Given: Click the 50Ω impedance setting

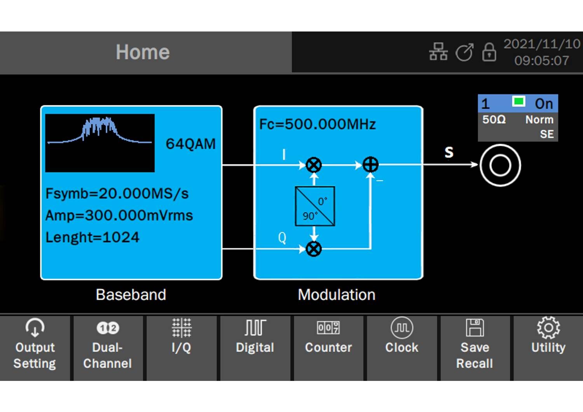Looking at the screenshot, I should coord(494,119).
